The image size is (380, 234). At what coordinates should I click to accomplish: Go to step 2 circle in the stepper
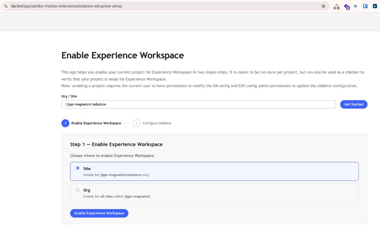137,123
